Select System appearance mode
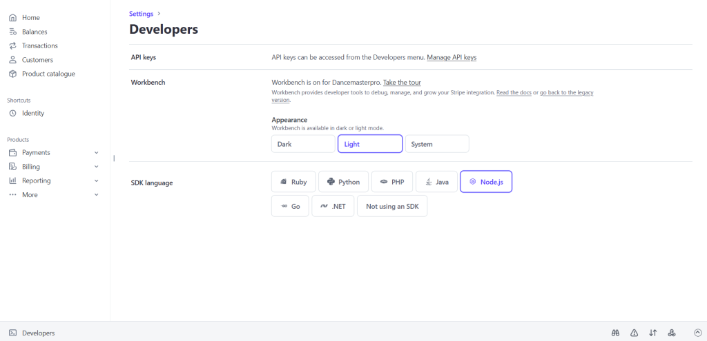 click(436, 144)
